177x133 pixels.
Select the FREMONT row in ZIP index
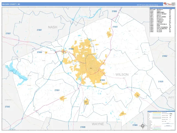click(x=160, y=21)
